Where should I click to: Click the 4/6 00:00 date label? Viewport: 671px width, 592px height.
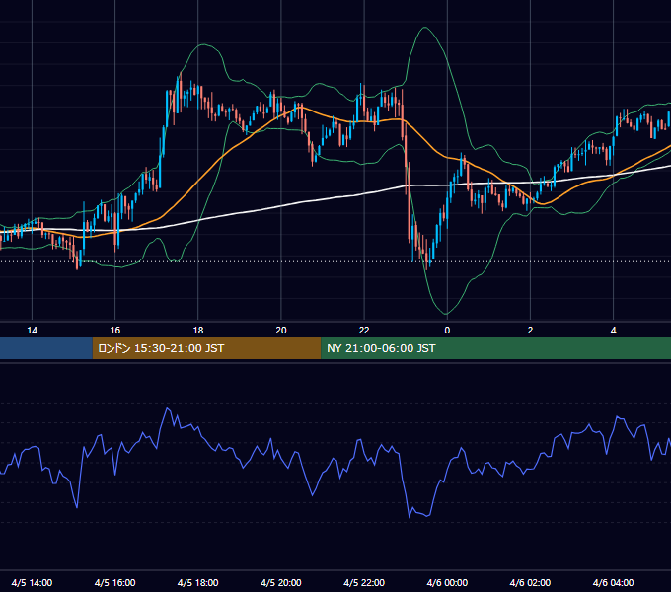[447, 582]
